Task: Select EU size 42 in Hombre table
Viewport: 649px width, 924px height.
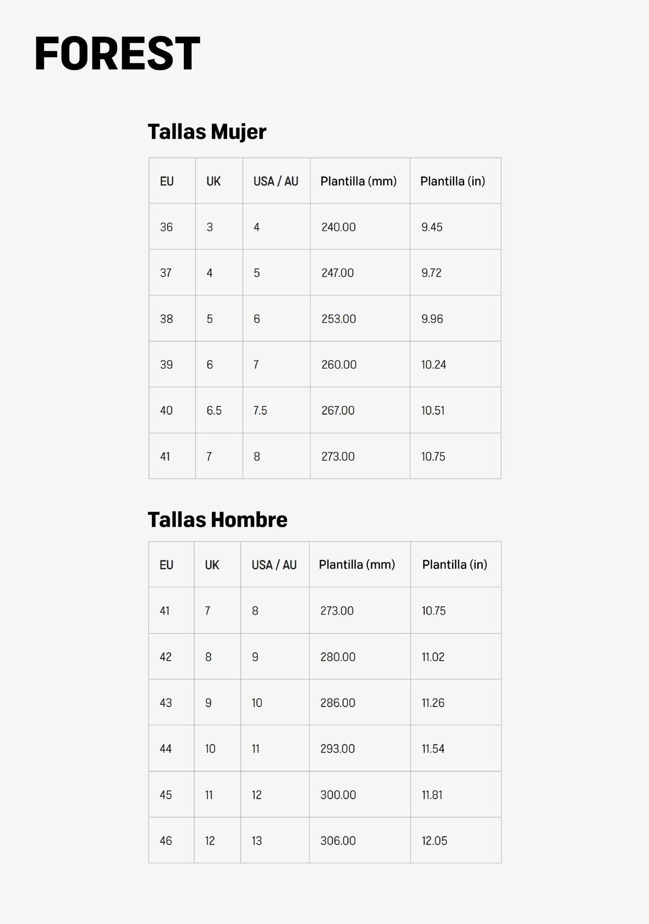Action: pyautogui.click(x=171, y=656)
